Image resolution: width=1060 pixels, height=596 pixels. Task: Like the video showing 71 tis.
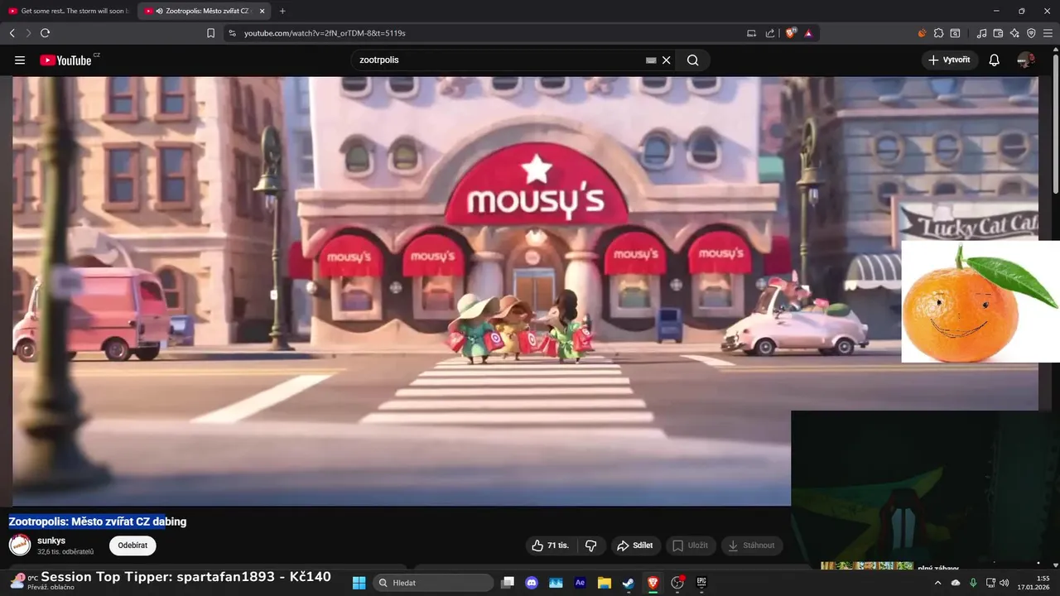pyautogui.click(x=551, y=546)
